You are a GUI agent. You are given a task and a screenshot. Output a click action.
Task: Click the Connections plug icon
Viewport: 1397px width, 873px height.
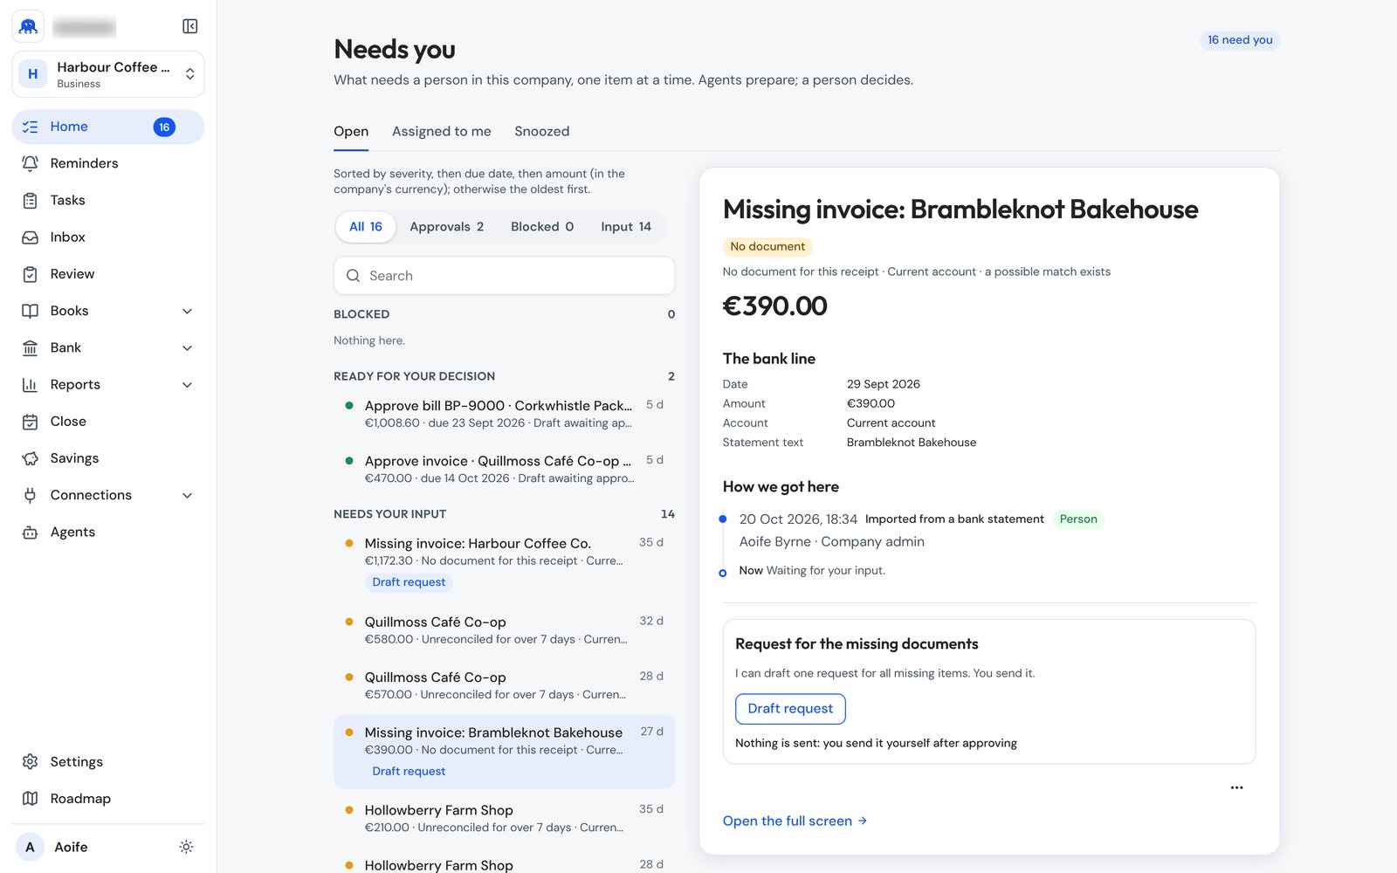click(30, 495)
